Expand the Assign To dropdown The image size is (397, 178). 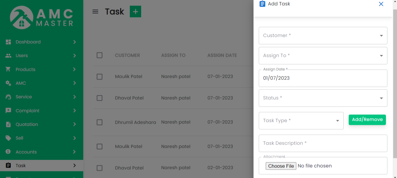(323, 56)
